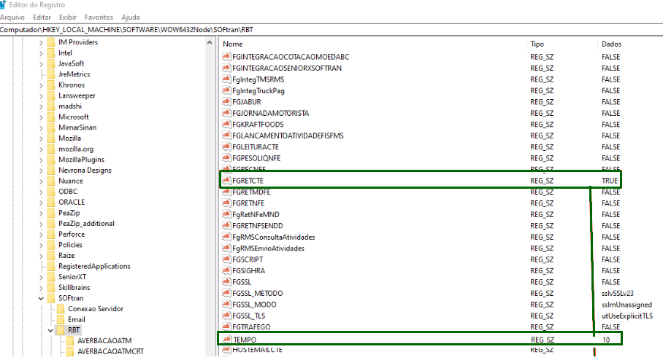Expand the Policies key
Image resolution: width=663 pixels, height=360 pixels.
click(41, 245)
